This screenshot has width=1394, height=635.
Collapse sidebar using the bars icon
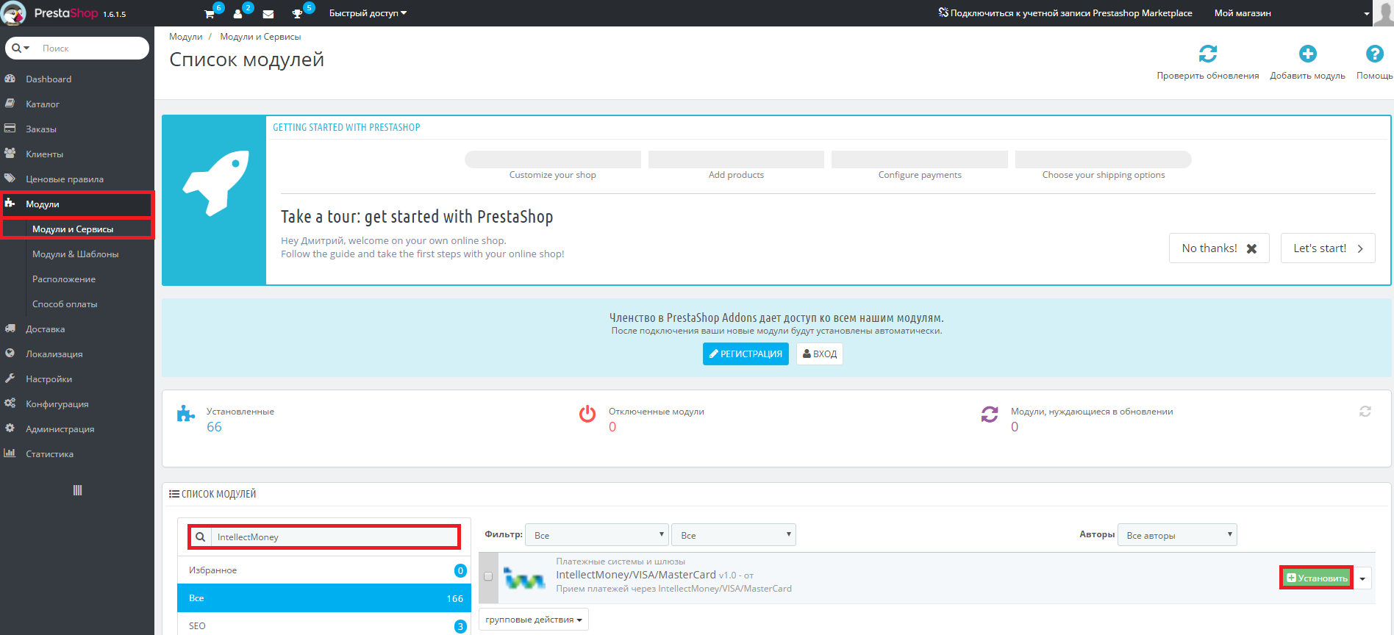pos(77,490)
